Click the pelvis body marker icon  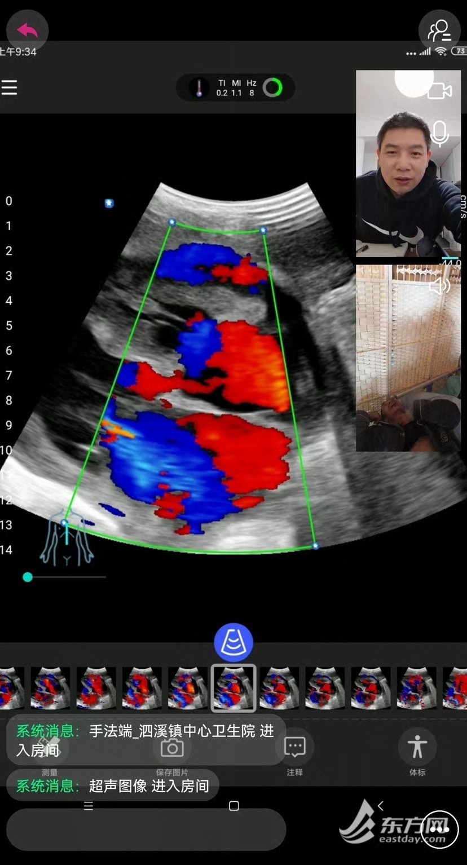67,539
